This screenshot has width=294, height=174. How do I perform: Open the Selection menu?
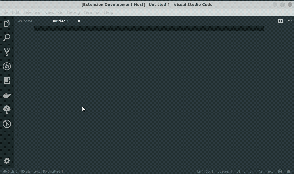pos(32,12)
